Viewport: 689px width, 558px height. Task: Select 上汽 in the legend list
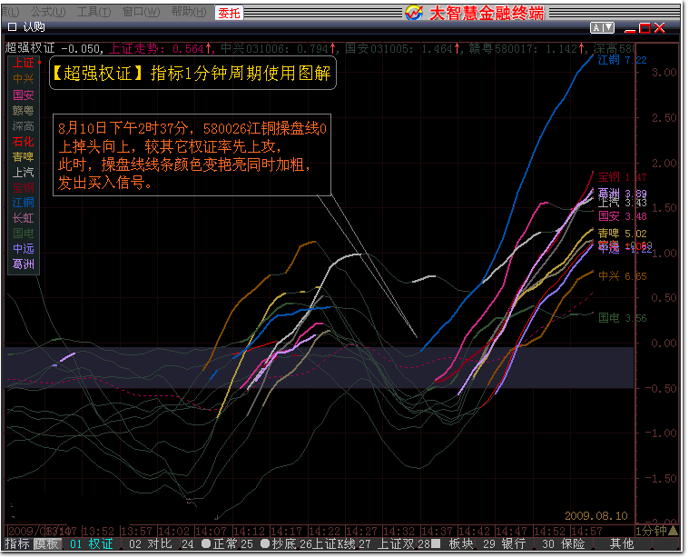click(x=24, y=172)
